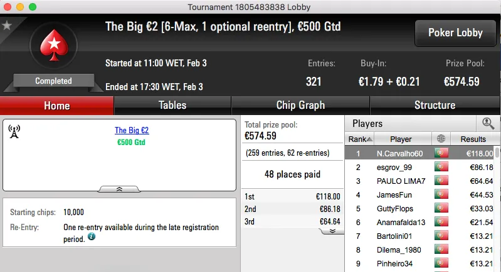Sort by Results column header

coord(473,139)
